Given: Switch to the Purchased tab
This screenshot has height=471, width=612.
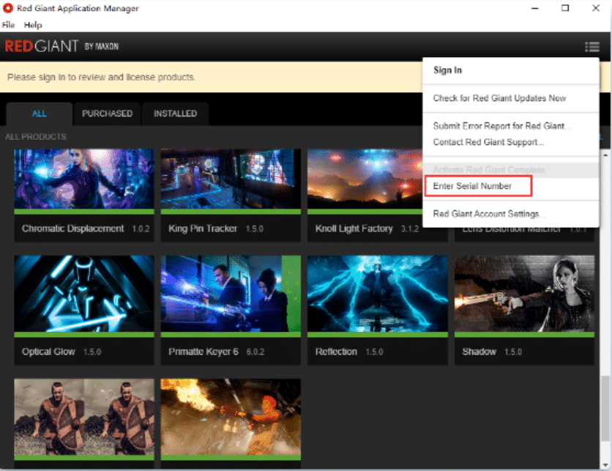Looking at the screenshot, I should [107, 114].
